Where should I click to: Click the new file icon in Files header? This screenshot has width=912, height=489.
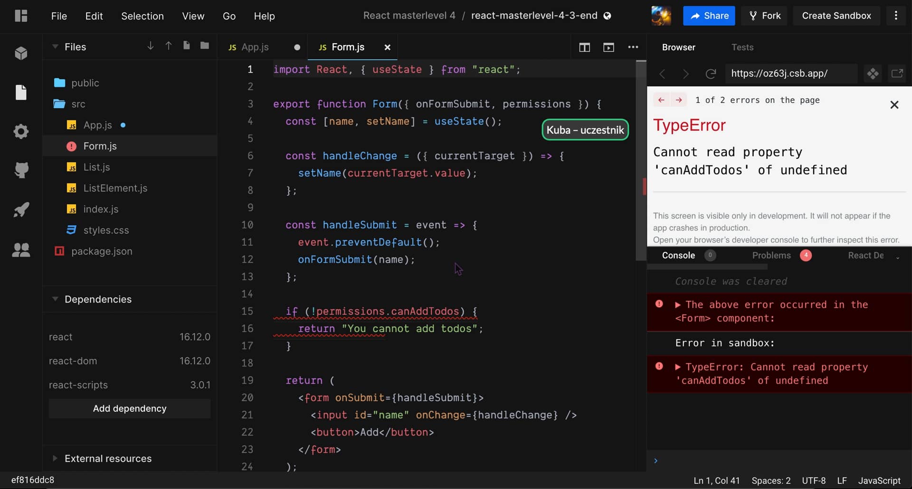pos(187,46)
